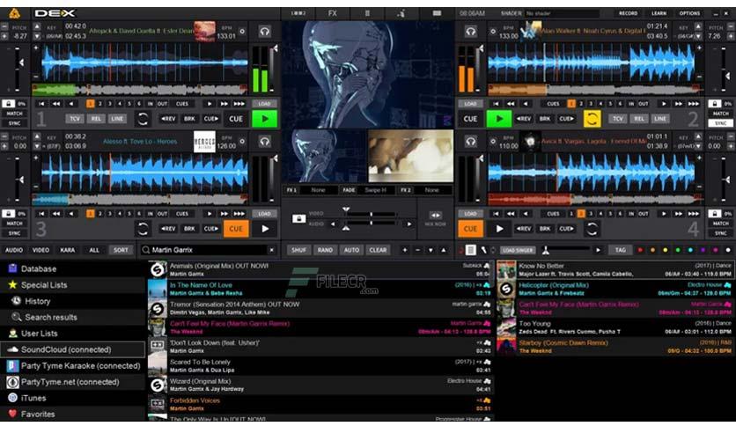Click the LOAD SINGER button
Screen dimensions: 736x426
point(518,250)
